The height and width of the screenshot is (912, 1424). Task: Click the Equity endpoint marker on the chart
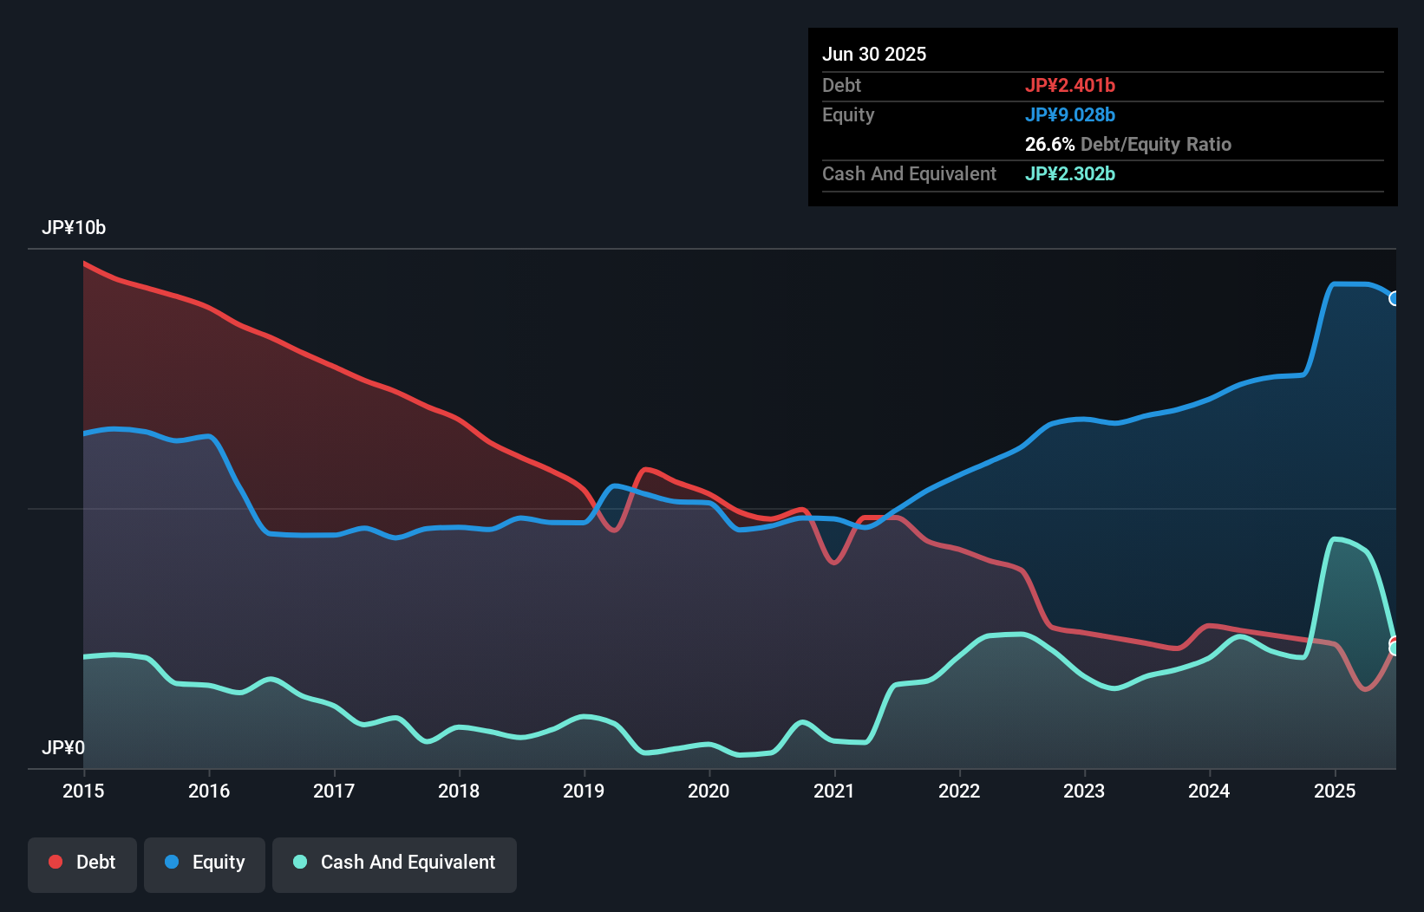click(1395, 298)
